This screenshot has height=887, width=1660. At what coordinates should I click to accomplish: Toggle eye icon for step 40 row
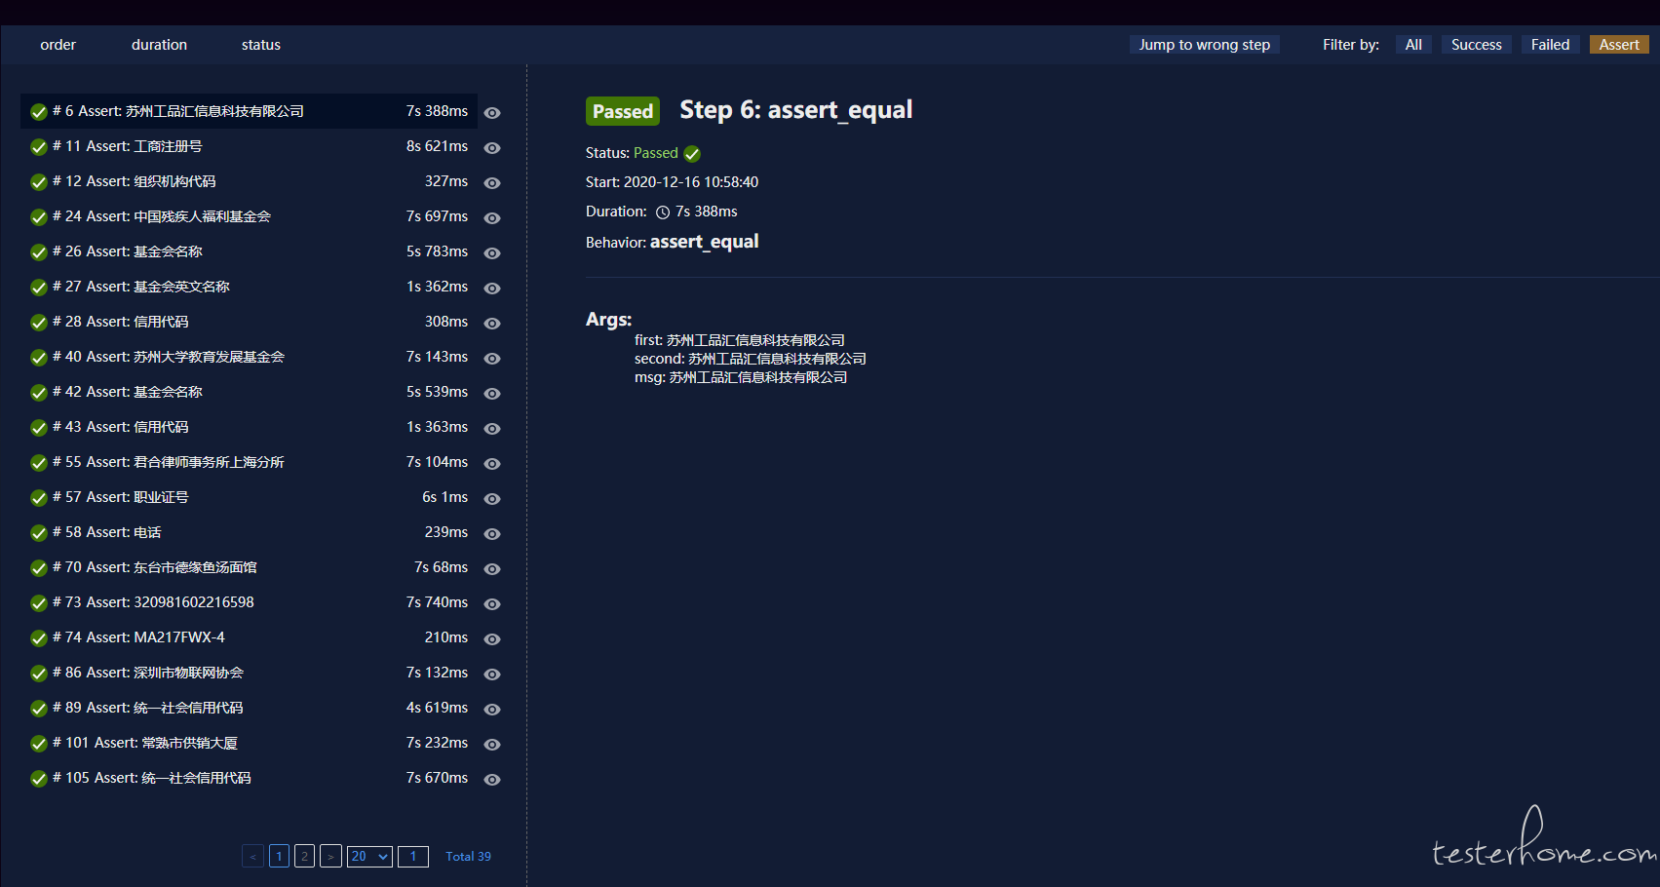pos(492,359)
